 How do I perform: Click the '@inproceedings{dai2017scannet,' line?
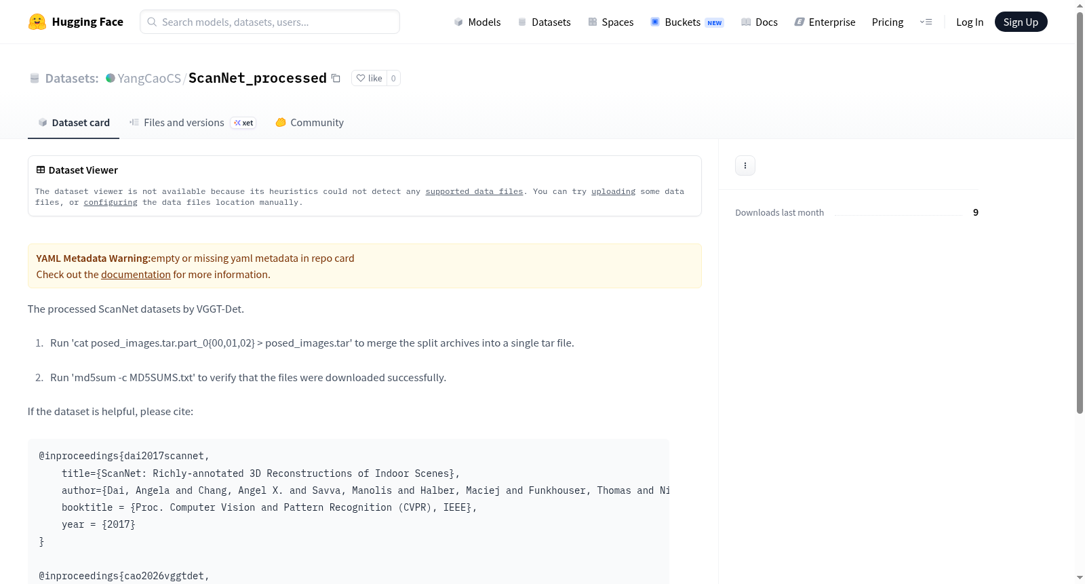(x=124, y=456)
